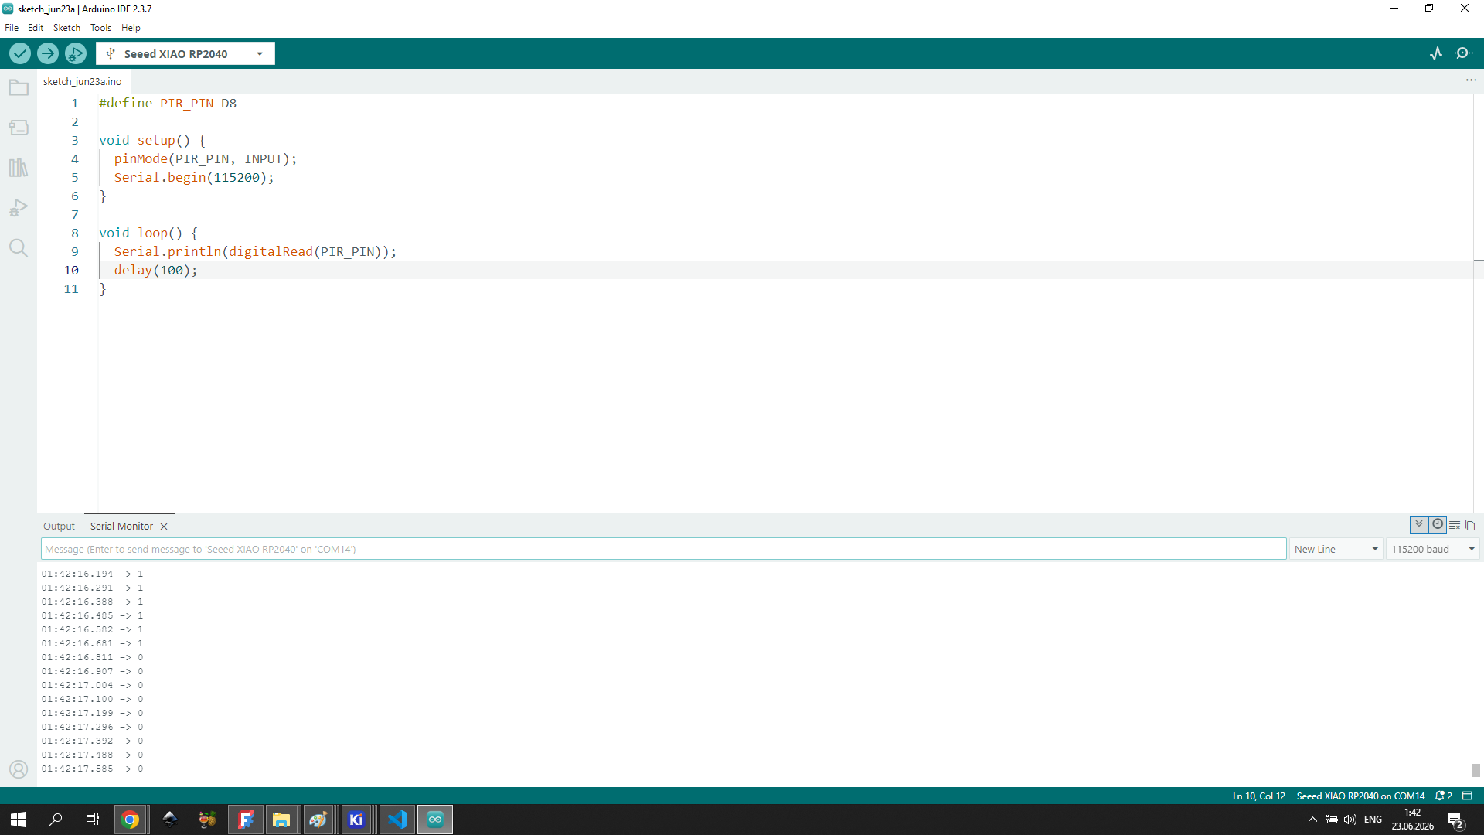This screenshot has height=835, width=1484.
Task: Click the ENG language indicator
Action: pyautogui.click(x=1373, y=820)
